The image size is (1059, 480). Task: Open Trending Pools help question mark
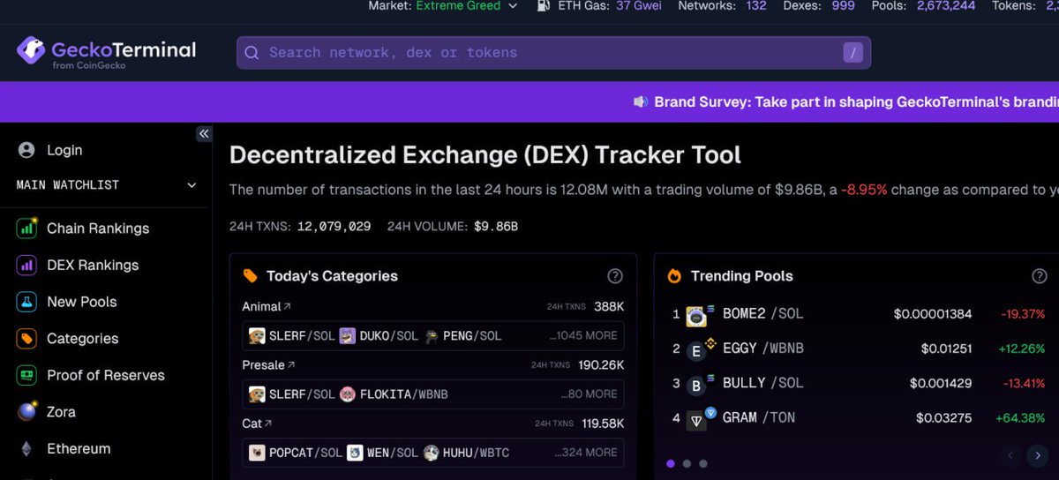tap(1040, 276)
